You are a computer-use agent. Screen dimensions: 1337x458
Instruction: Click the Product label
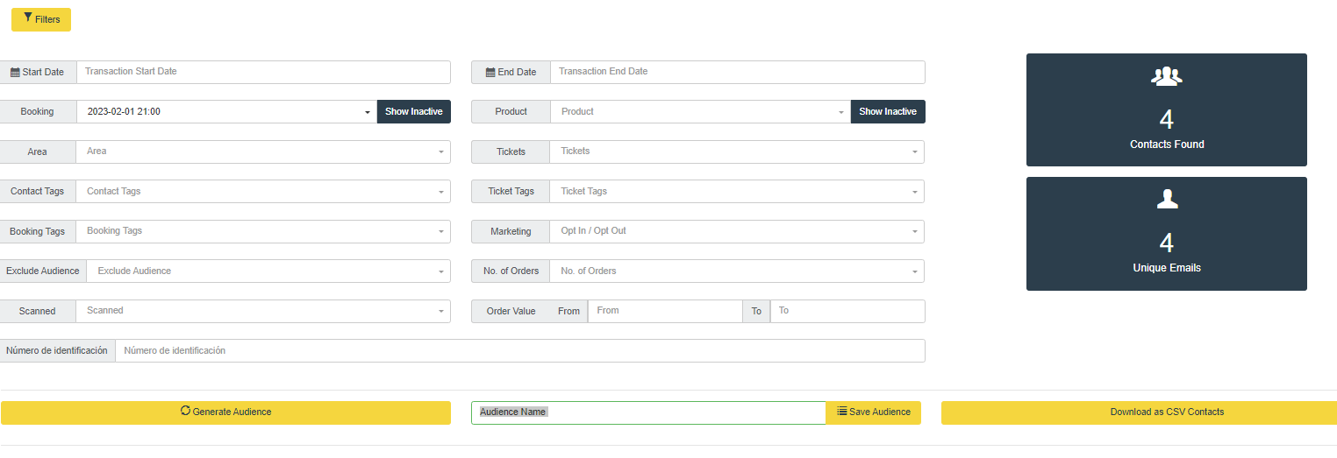(x=511, y=112)
